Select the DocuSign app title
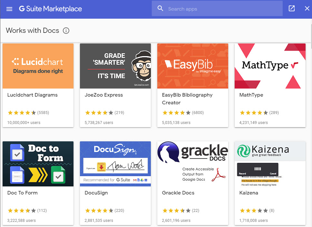 96,193
